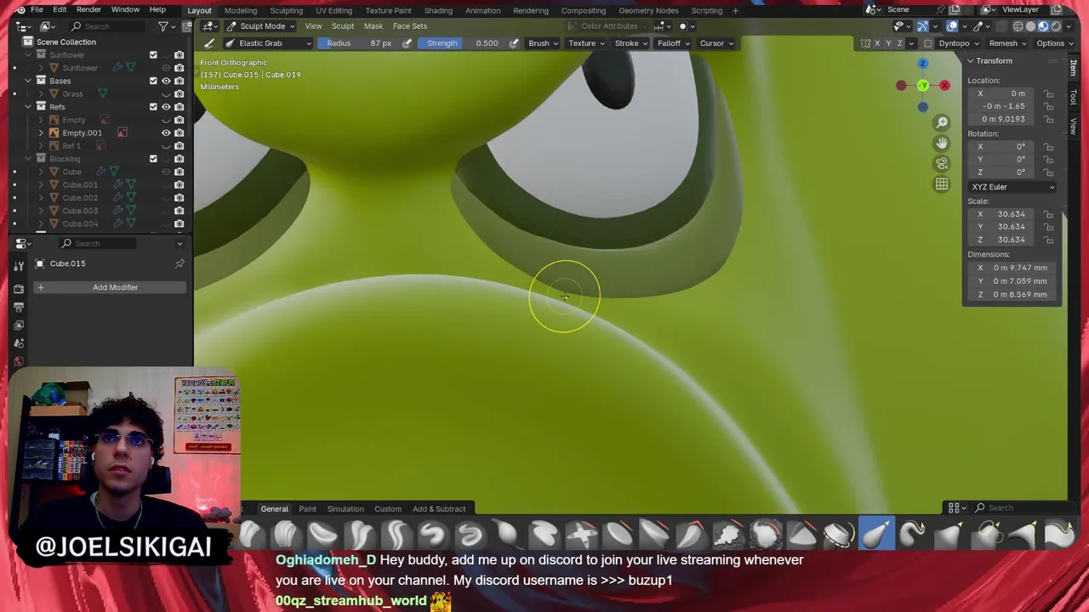Click the blue Z axis on navigation gizmo
The width and height of the screenshot is (1089, 612).
click(922, 64)
